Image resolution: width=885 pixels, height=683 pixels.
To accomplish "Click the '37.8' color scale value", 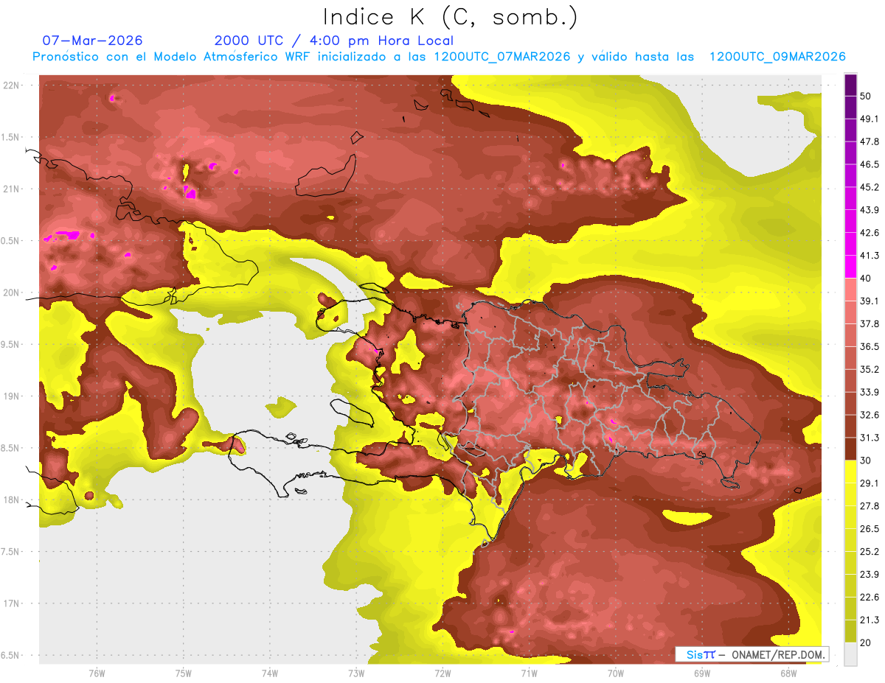I will (869, 324).
